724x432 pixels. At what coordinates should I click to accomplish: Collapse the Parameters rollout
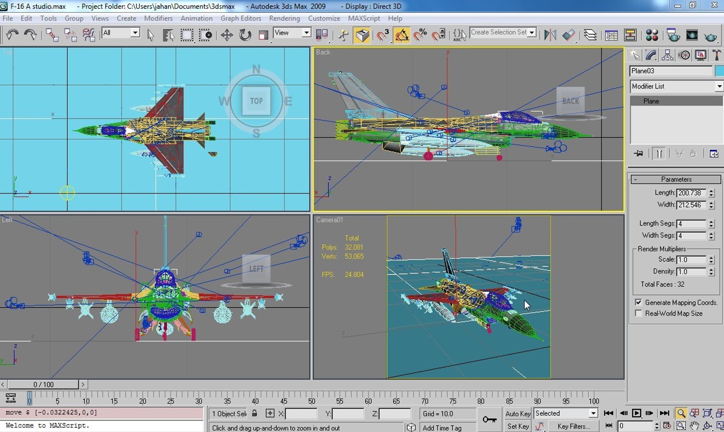pyautogui.click(x=676, y=179)
